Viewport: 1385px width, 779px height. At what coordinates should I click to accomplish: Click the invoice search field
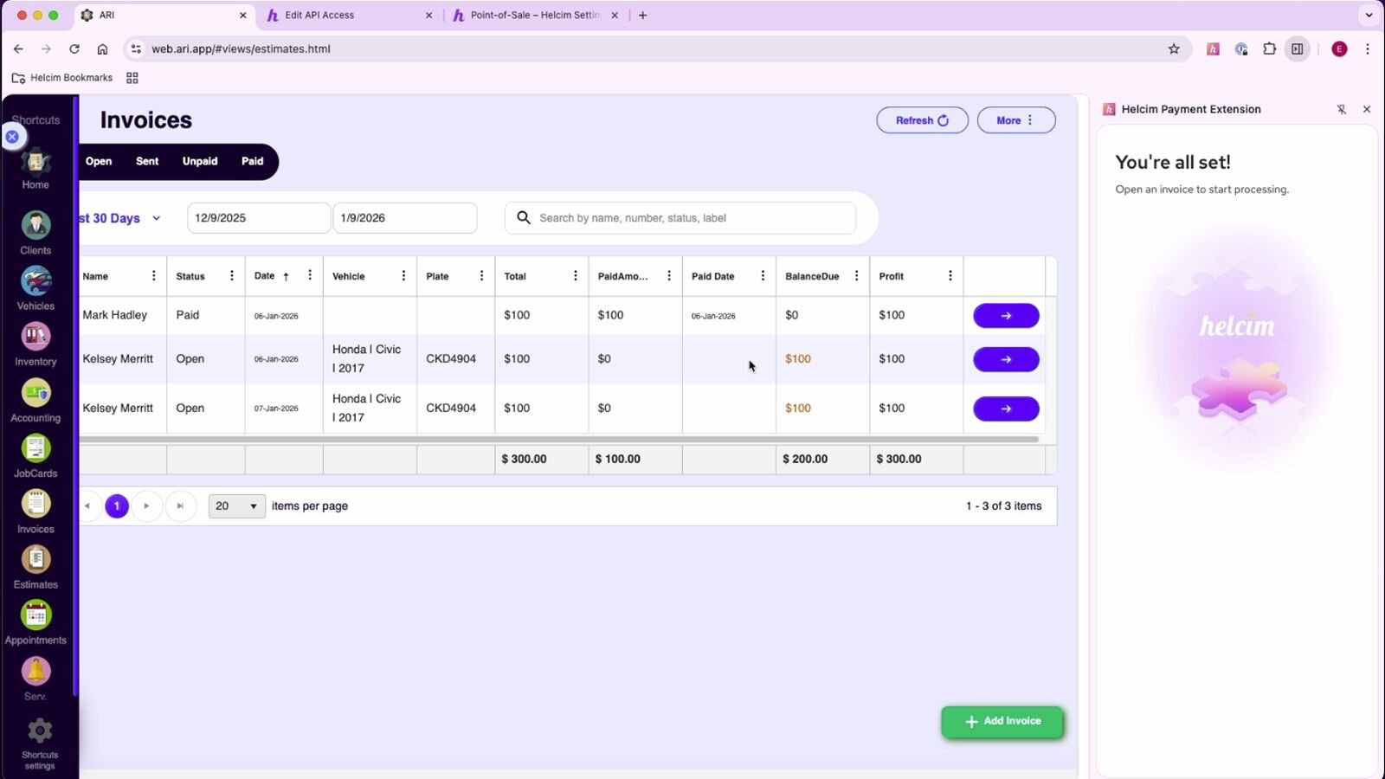(692, 218)
